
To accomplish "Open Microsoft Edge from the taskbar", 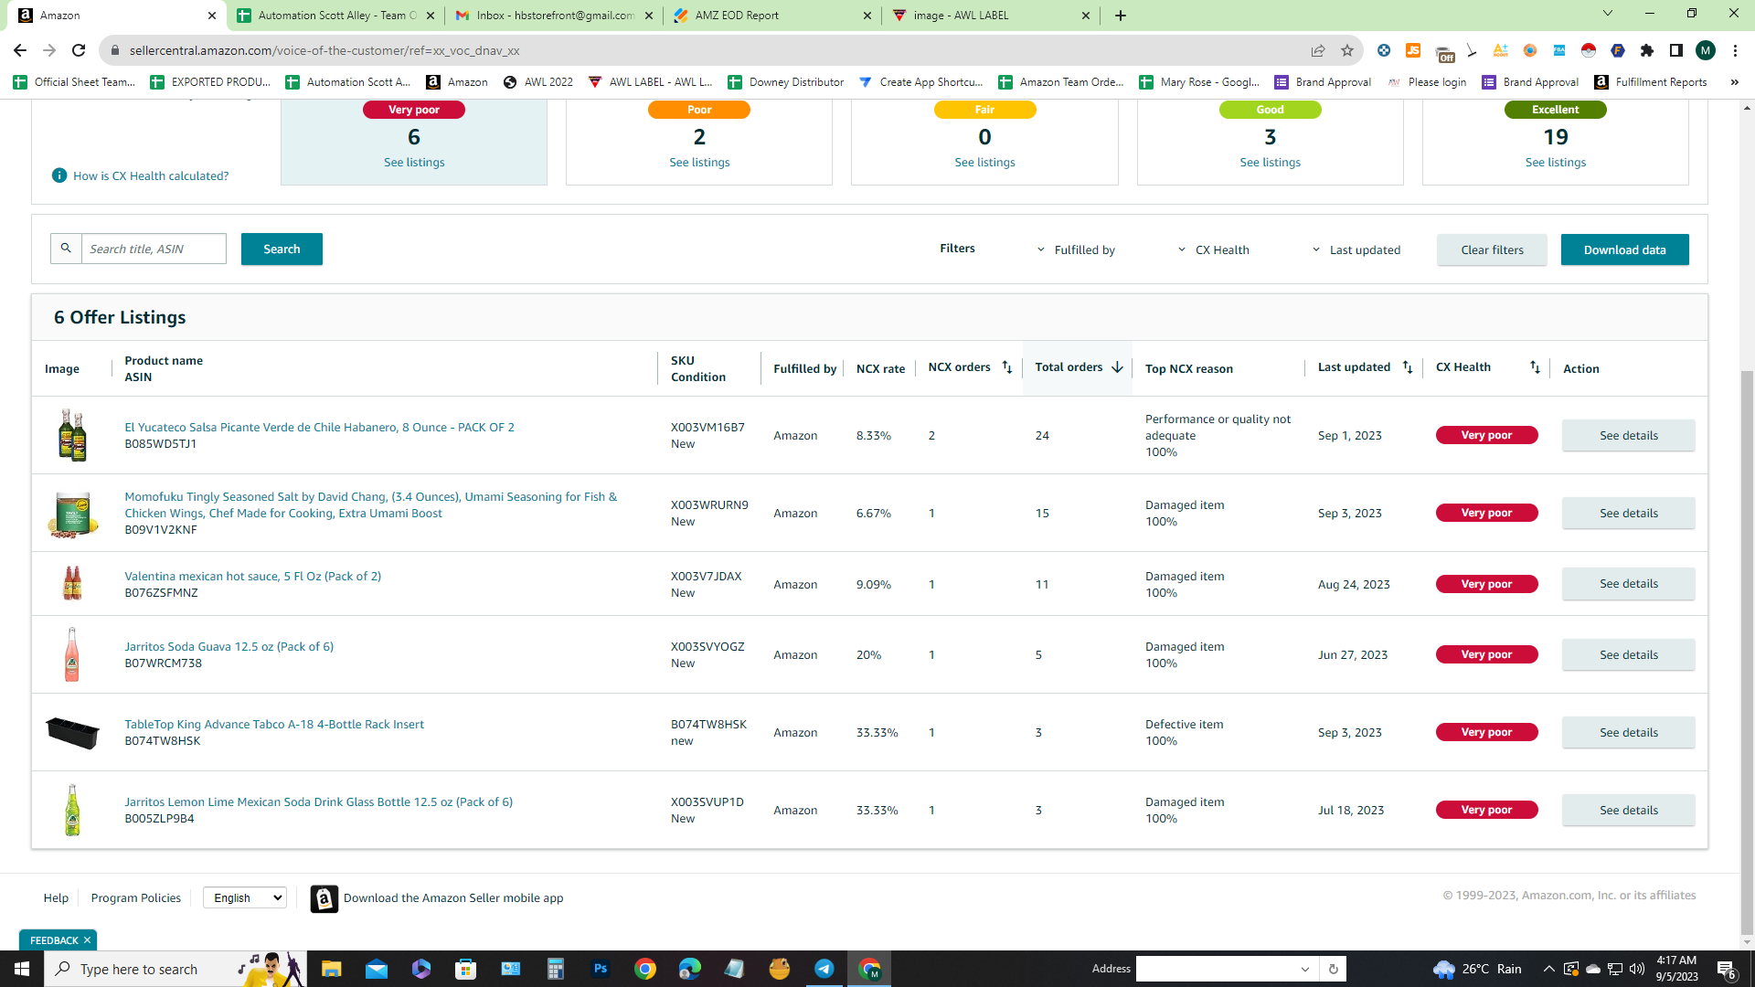I will pyautogui.click(x=690, y=969).
